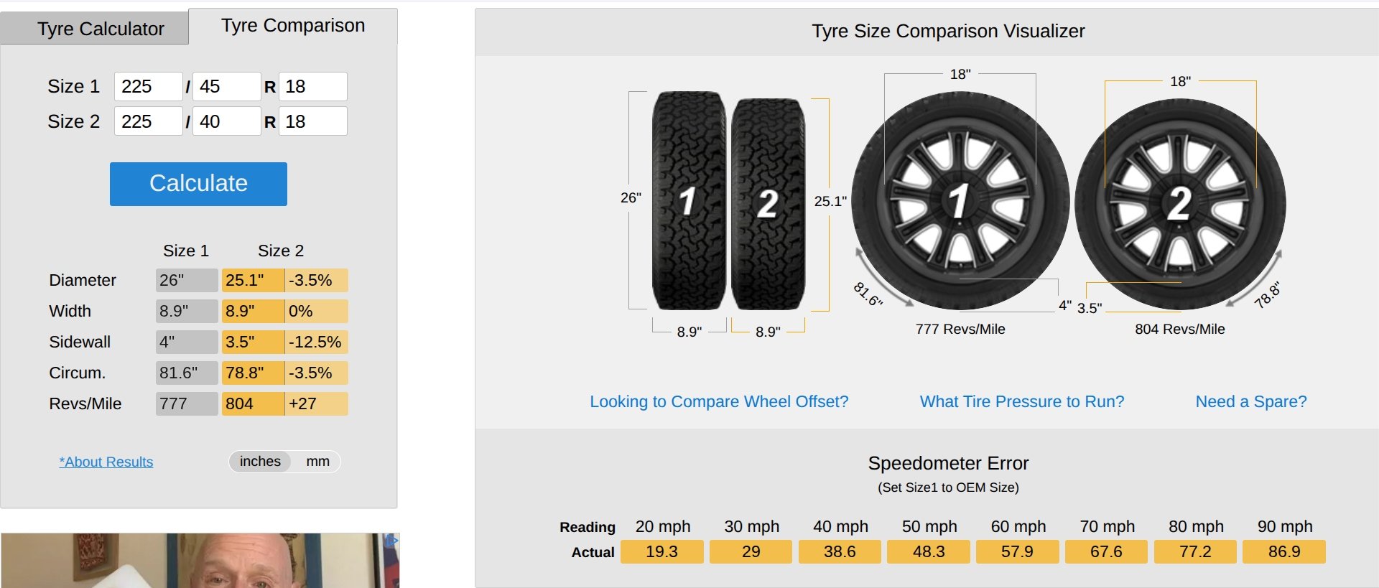The image size is (1379, 588).
Task: Focus the Size 2 width field 225
Action: (x=148, y=121)
